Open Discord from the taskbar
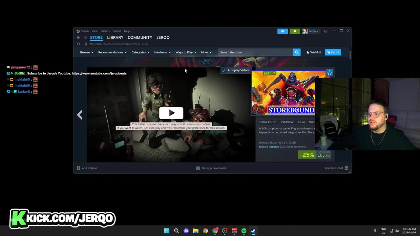 (x=186, y=231)
